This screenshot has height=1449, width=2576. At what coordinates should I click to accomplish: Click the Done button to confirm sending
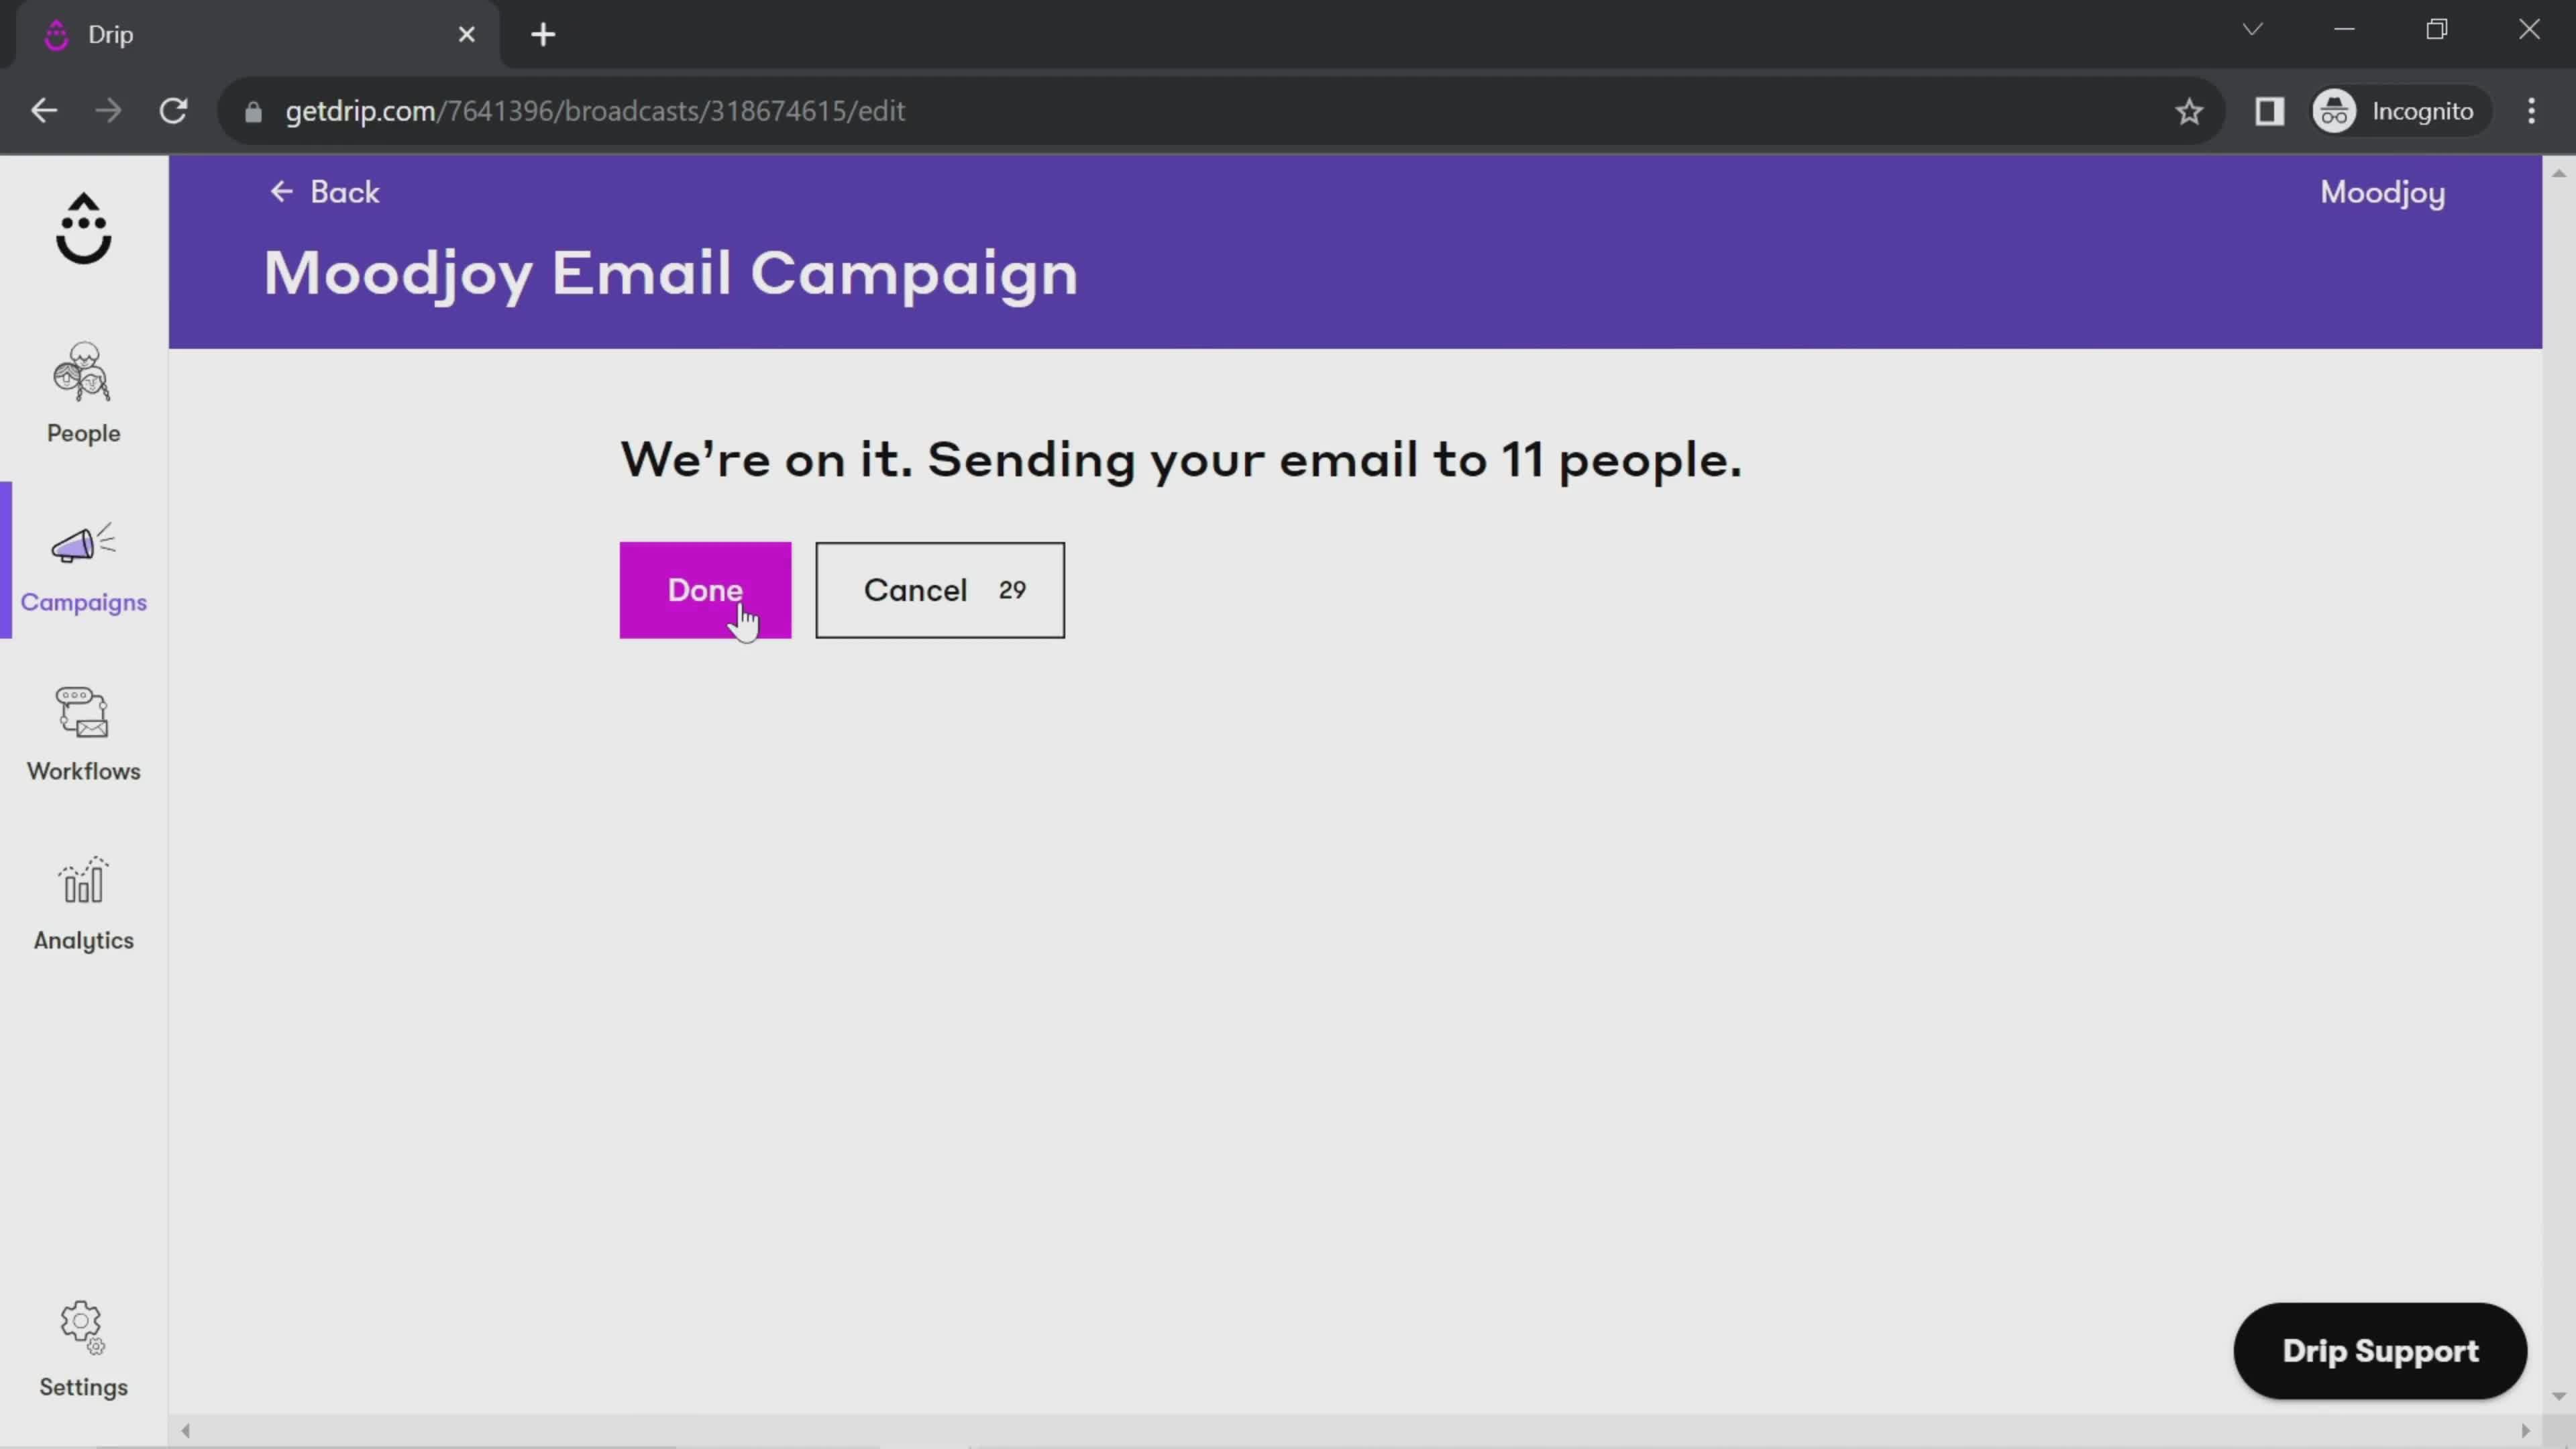[704, 589]
